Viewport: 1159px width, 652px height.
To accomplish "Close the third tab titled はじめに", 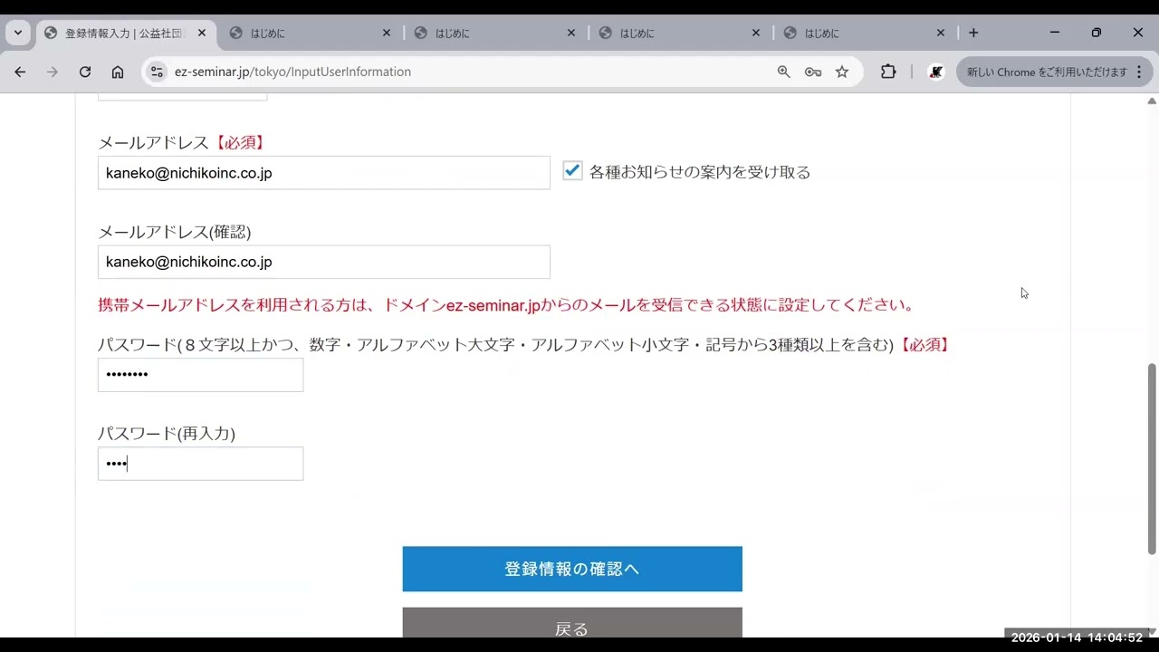I will [x=571, y=33].
